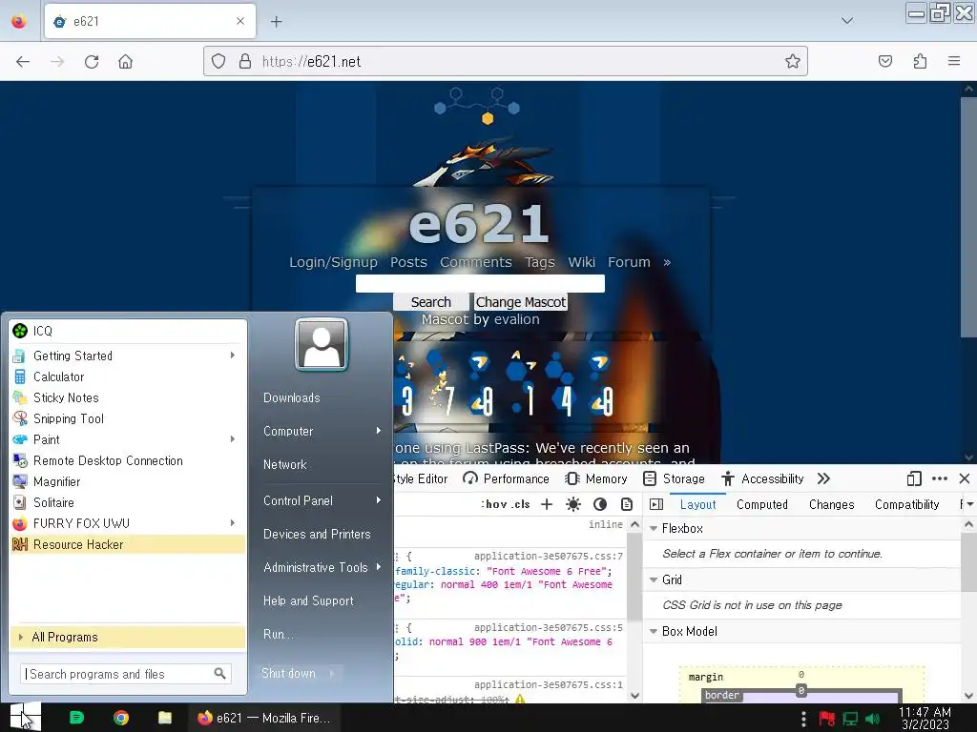Open the Run... dialog entry
Image resolution: width=977 pixels, height=732 pixels.
pos(278,634)
